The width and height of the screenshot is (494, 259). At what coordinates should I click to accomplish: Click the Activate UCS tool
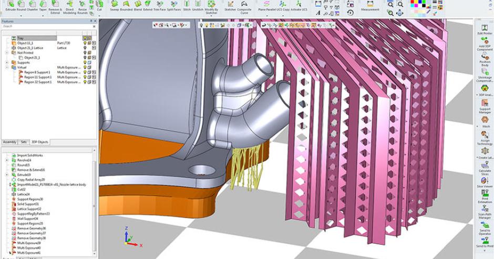click(x=299, y=6)
